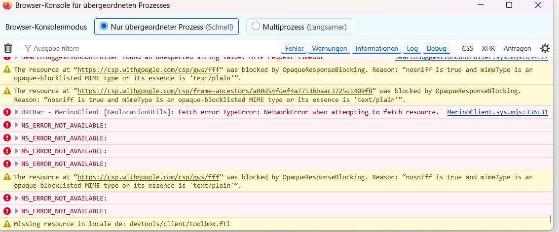
Task: Click the console vertical scrollbar thumb
Action: (x=551, y=218)
